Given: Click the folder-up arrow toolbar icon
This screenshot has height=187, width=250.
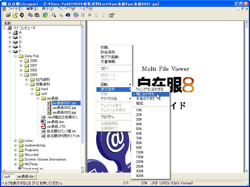Looking at the screenshot, I should pos(15,15).
